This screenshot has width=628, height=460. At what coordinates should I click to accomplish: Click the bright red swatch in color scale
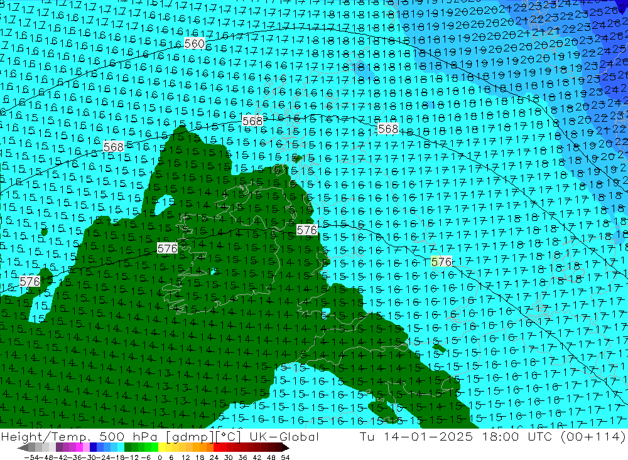(217, 447)
